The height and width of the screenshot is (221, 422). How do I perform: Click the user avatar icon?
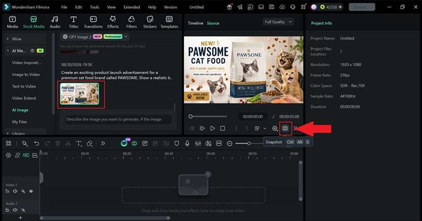click(314, 7)
